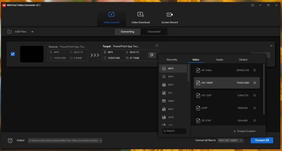
Task: Open the Recently format tab
Action: 172,60
